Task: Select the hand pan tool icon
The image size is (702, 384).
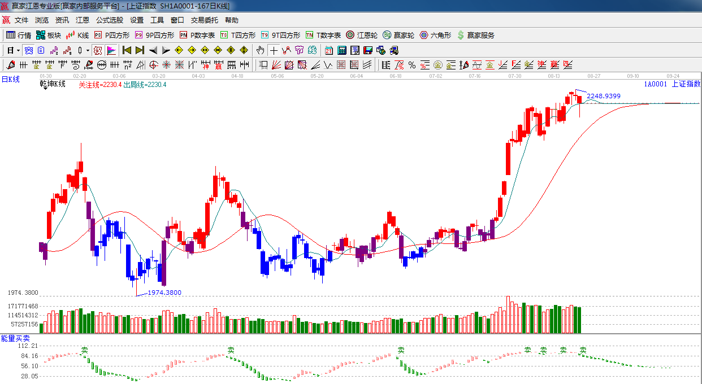Action: pyautogui.click(x=260, y=50)
